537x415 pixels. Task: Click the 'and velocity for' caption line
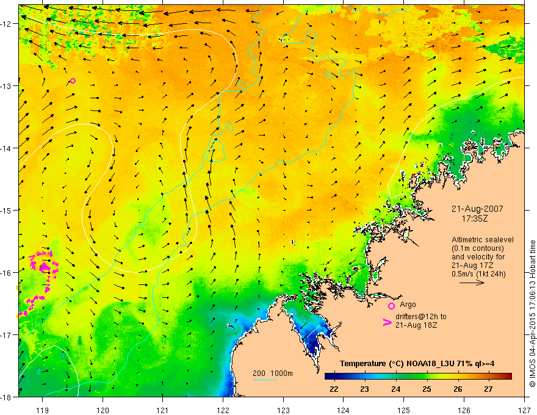pyautogui.click(x=478, y=257)
